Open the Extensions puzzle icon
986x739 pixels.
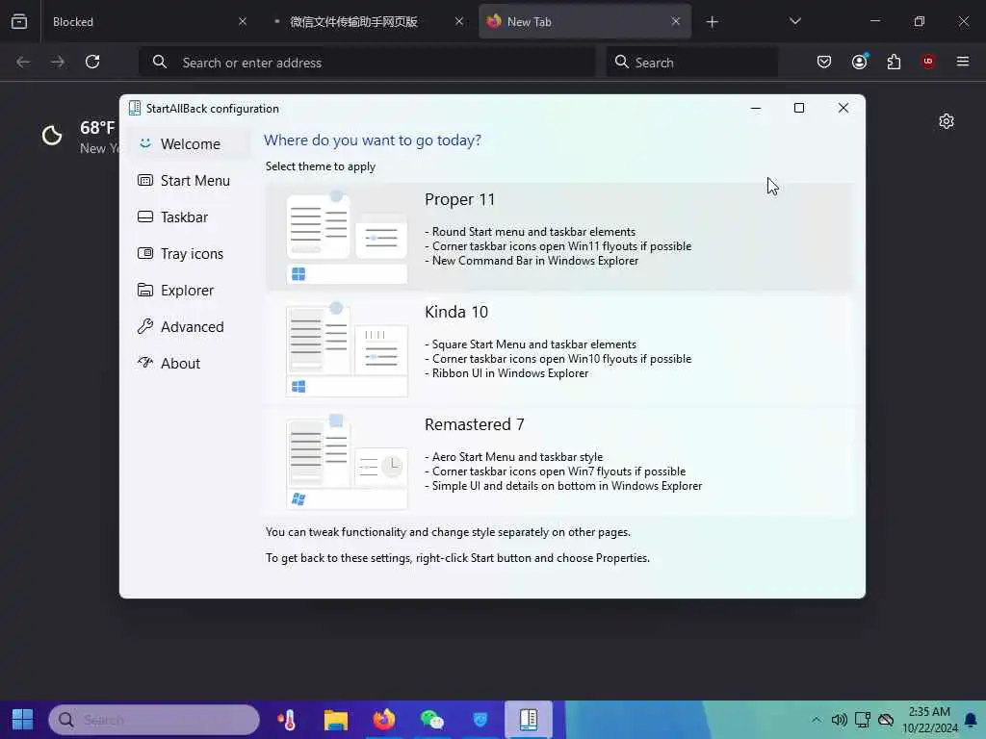coord(894,62)
